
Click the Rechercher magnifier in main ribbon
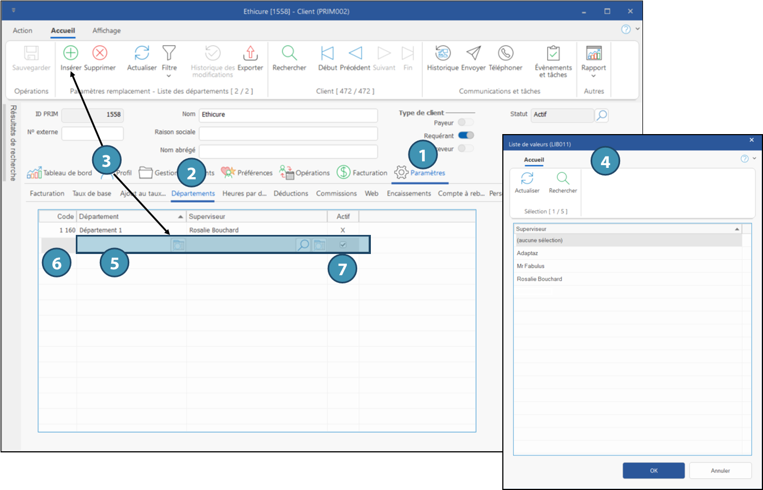click(289, 53)
